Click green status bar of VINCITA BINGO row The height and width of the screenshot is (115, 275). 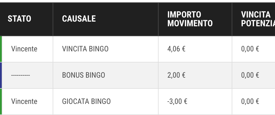1,49
